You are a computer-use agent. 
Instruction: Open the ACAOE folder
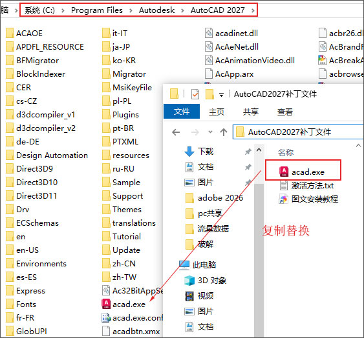(24, 33)
